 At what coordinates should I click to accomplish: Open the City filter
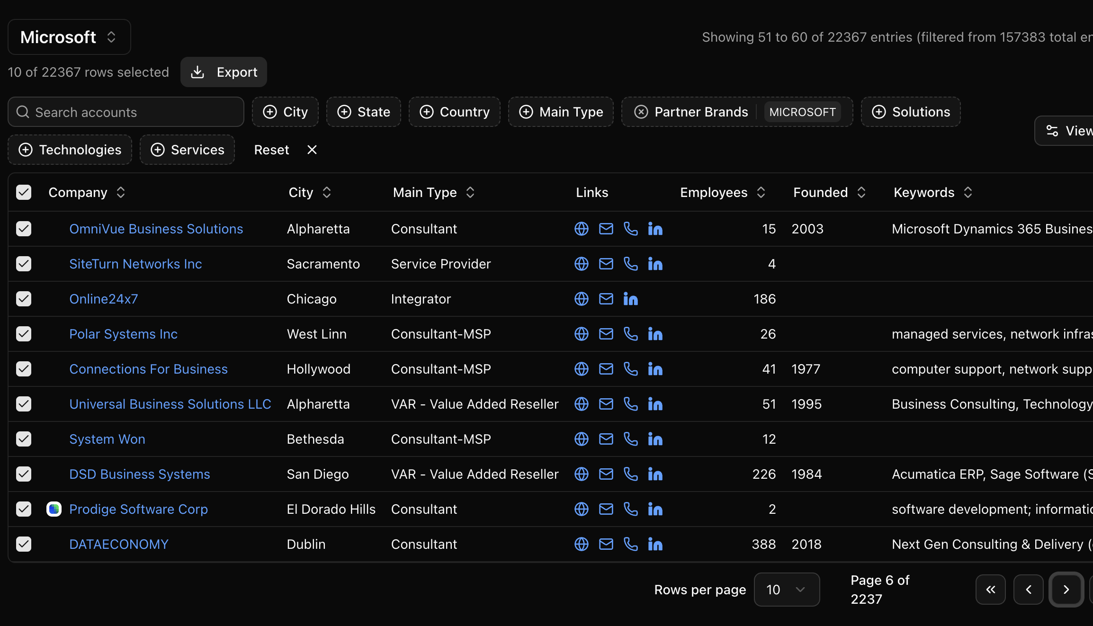click(x=285, y=112)
